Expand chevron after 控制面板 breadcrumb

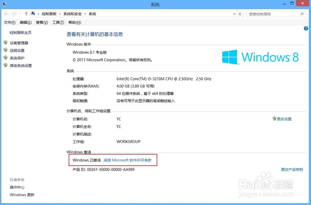[x=60, y=14]
